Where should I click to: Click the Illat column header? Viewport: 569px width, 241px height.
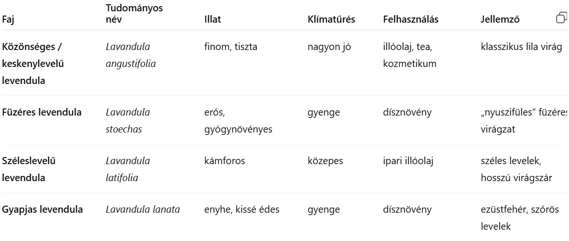213,20
